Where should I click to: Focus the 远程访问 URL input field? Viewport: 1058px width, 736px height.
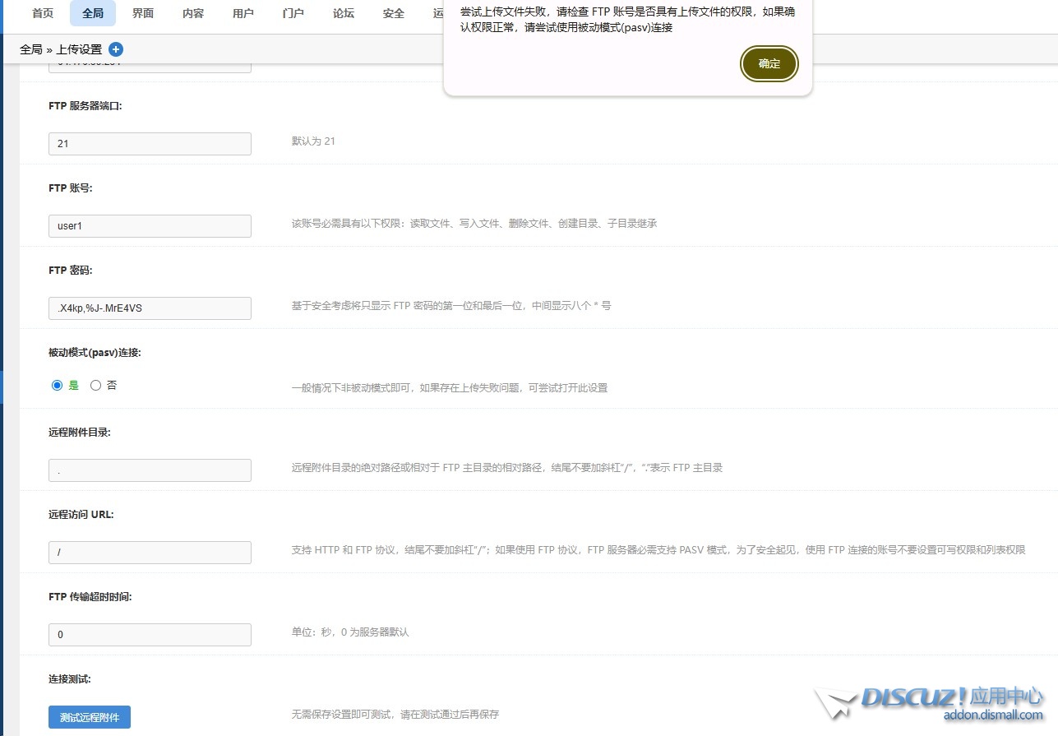coord(150,553)
